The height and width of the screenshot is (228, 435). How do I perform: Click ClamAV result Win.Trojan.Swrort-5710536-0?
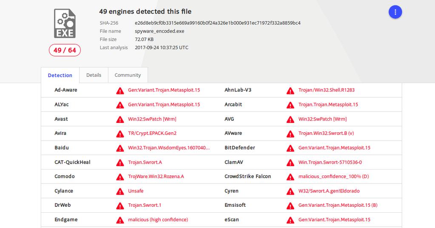[330, 162]
